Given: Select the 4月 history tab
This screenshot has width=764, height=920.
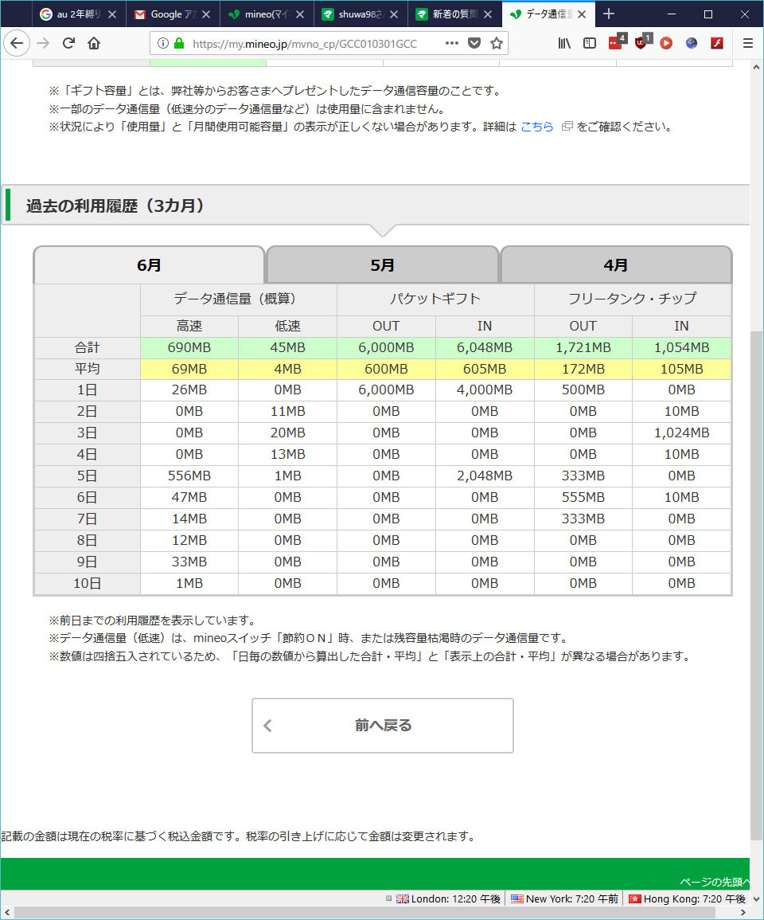Looking at the screenshot, I should (616, 265).
